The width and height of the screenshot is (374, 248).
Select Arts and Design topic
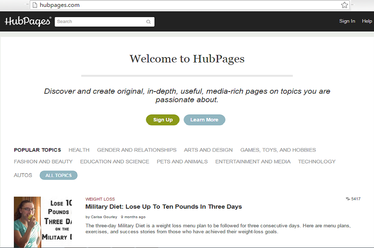[208, 150]
